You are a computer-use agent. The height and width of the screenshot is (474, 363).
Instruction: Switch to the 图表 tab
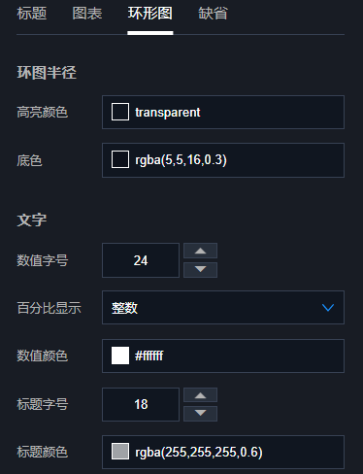point(87,14)
